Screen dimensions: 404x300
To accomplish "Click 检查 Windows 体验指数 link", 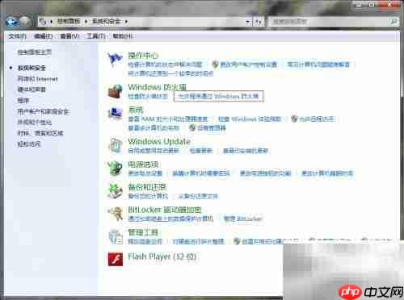I will [x=250, y=119].
